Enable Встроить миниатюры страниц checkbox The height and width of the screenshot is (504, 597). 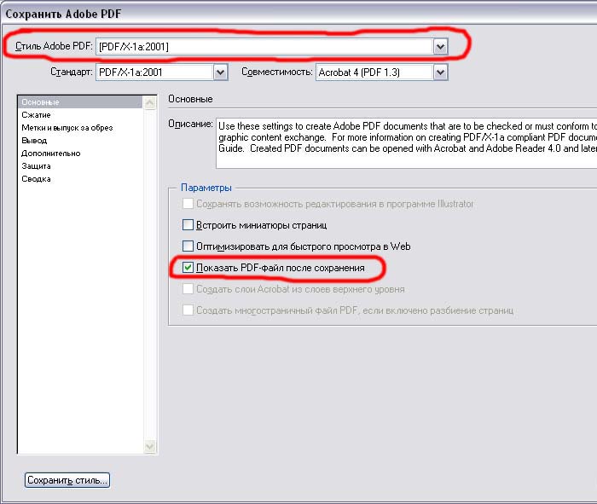(x=188, y=226)
